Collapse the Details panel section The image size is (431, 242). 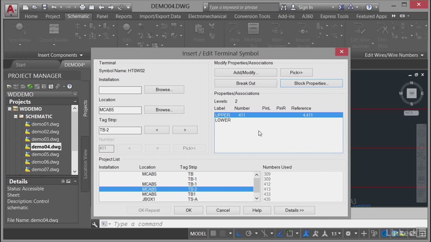75,181
